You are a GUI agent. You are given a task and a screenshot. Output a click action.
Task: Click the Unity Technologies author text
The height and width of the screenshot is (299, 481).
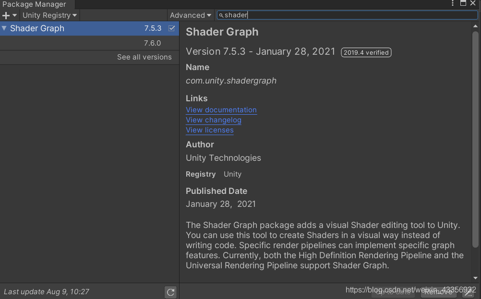tap(223, 158)
